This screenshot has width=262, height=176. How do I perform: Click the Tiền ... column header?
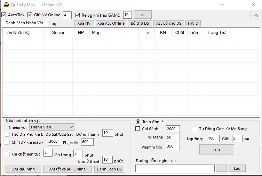pos(196,33)
